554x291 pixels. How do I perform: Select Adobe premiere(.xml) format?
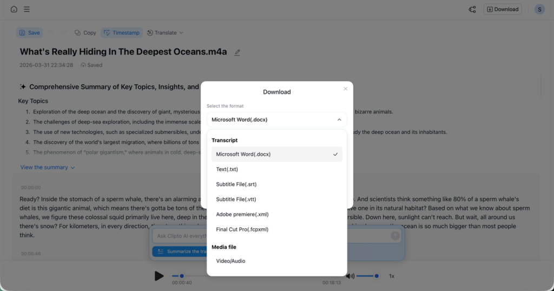click(276, 214)
